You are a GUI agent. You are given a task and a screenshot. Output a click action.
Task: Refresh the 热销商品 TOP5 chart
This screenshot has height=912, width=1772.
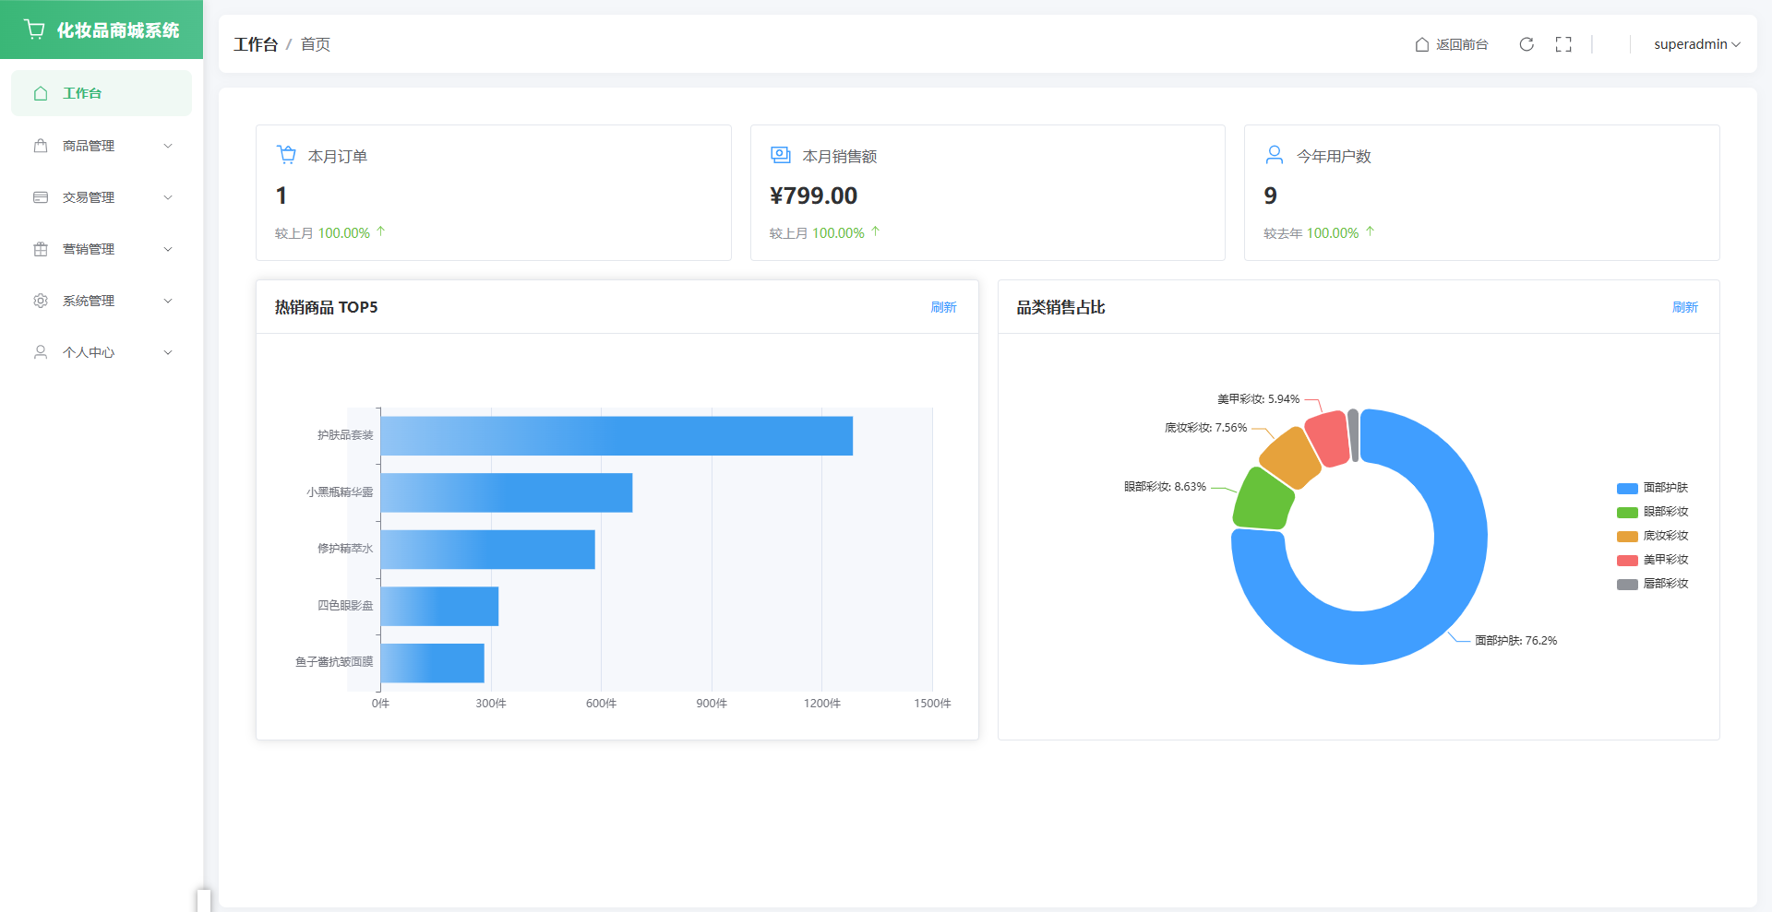click(943, 307)
